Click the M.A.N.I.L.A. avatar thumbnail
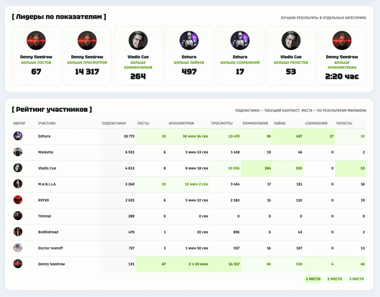The width and height of the screenshot is (380, 297). (18, 184)
